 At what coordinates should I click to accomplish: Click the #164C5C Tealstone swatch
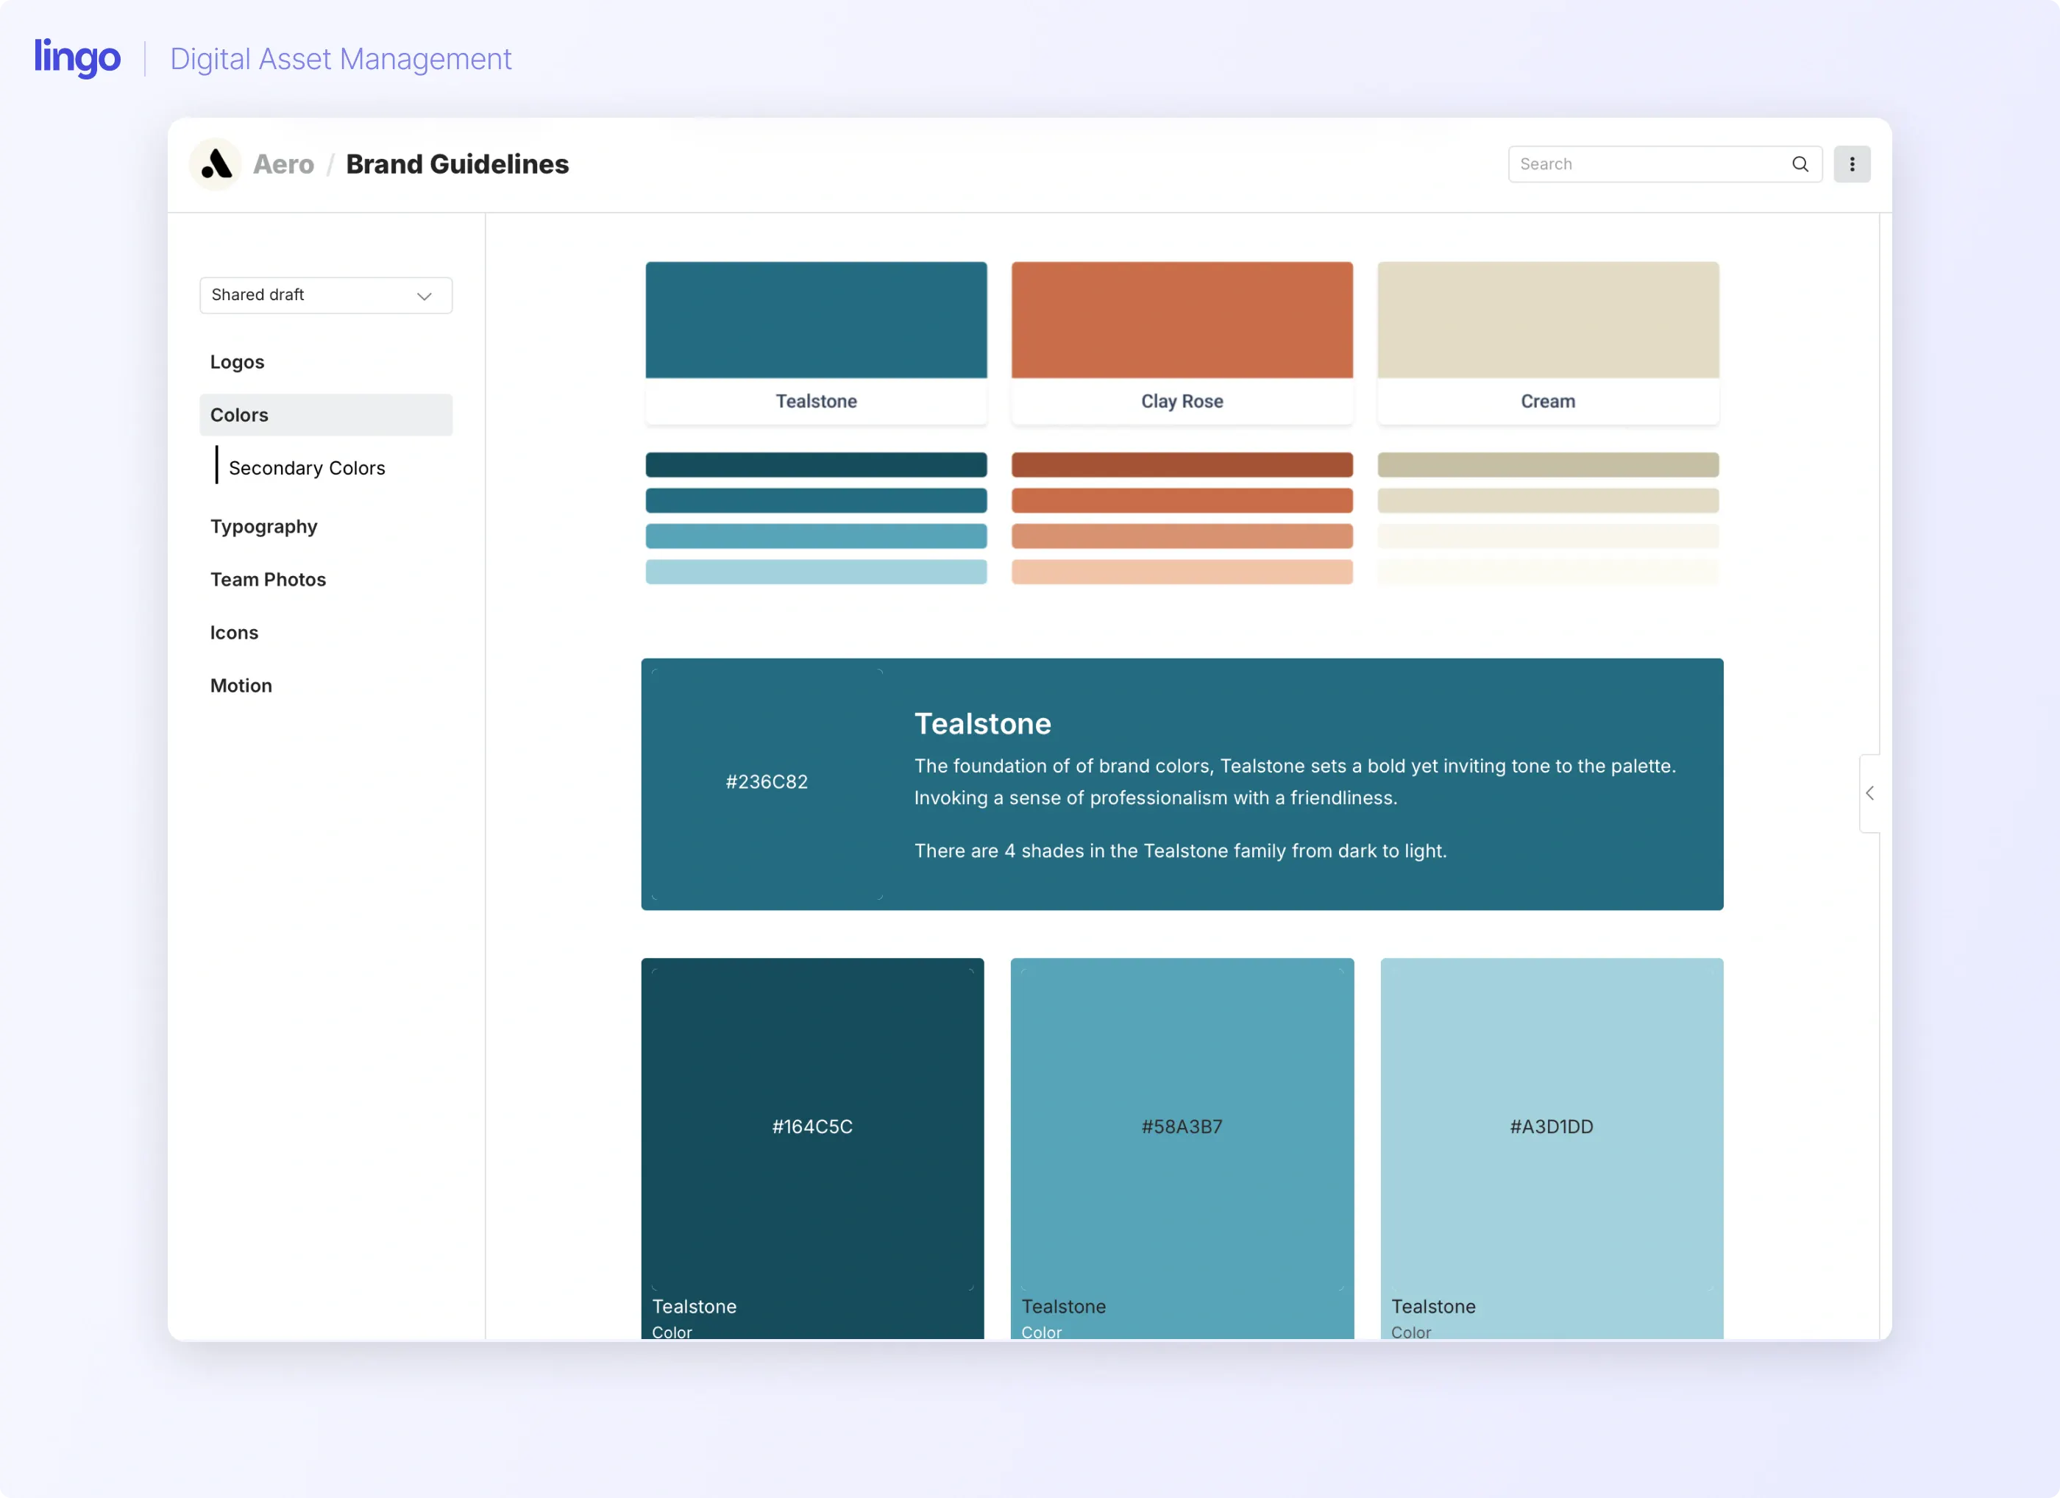(x=812, y=1126)
